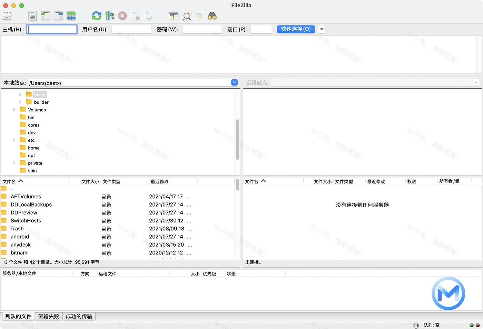Open the local site path dropdown
The width and height of the screenshot is (483, 329).
pos(235,83)
